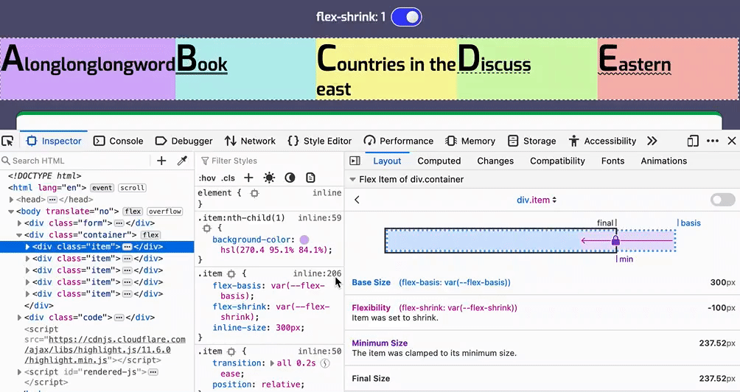This screenshot has height=392, width=740.
Task: Open the Computed styles tab
Action: click(x=439, y=161)
